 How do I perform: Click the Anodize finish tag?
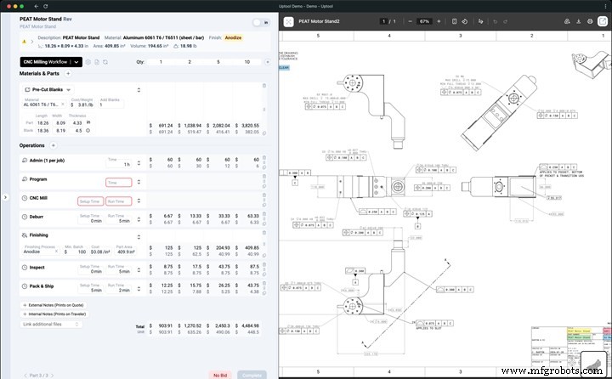click(233, 38)
